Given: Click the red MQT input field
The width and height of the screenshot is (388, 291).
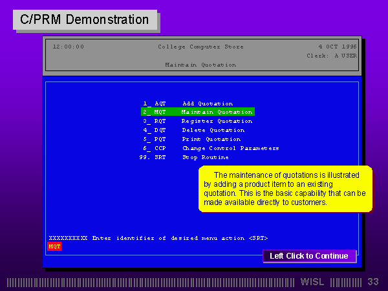Looking at the screenshot, I should pyautogui.click(x=55, y=246).
